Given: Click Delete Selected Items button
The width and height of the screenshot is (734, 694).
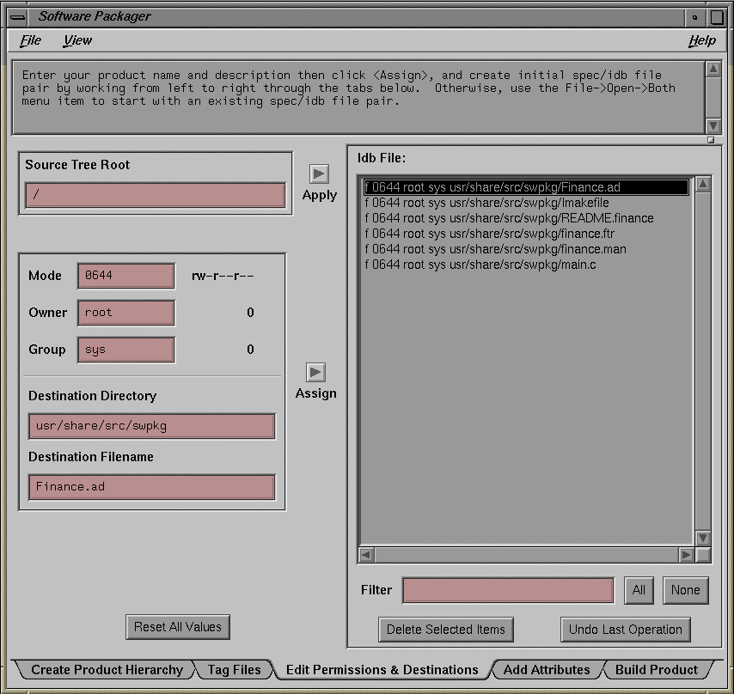Looking at the screenshot, I should coord(445,630).
